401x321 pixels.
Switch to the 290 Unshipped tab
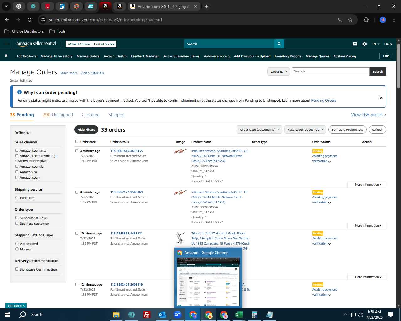[x=58, y=115]
